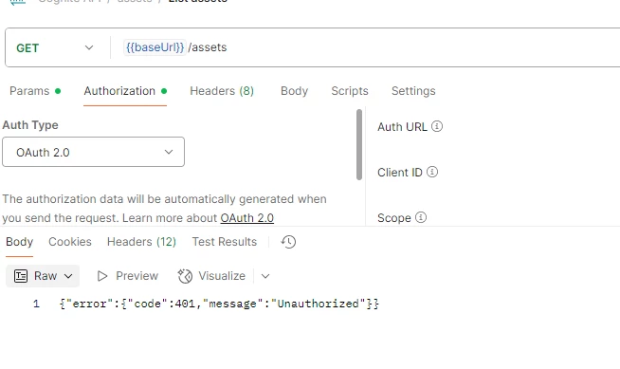The width and height of the screenshot is (620, 369).
Task: Expand the OAuth 2.0 Auth Type dropdown
Action: tap(93, 152)
